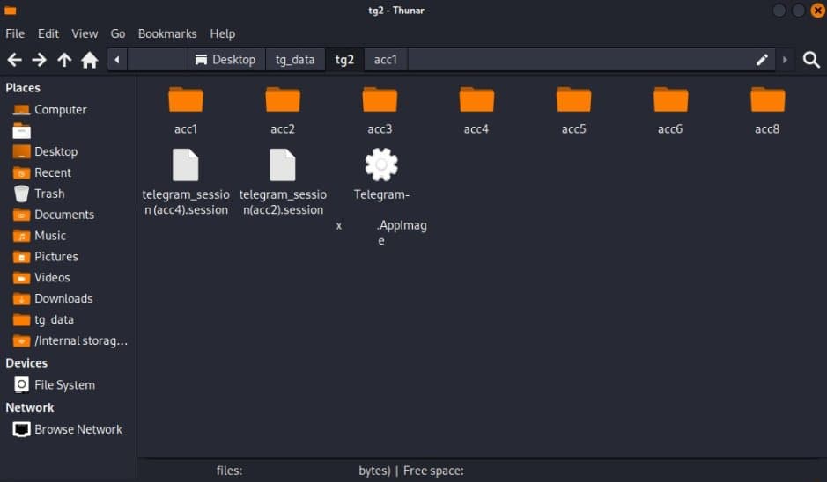Select the acc4 folder icon

(476, 99)
